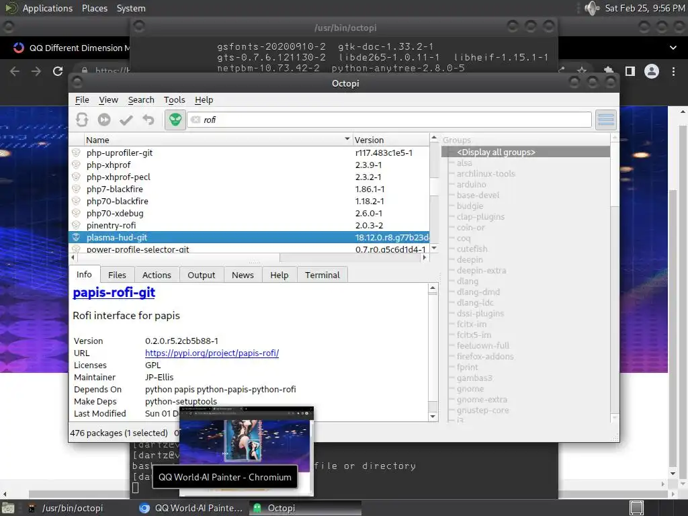
Task: Select the deepin-extra group
Action: (481, 271)
